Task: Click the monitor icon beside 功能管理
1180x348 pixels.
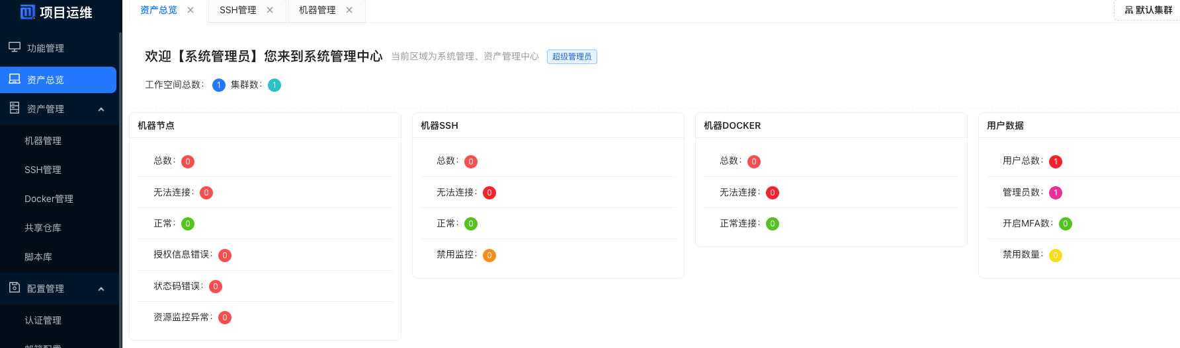Action: [15, 48]
